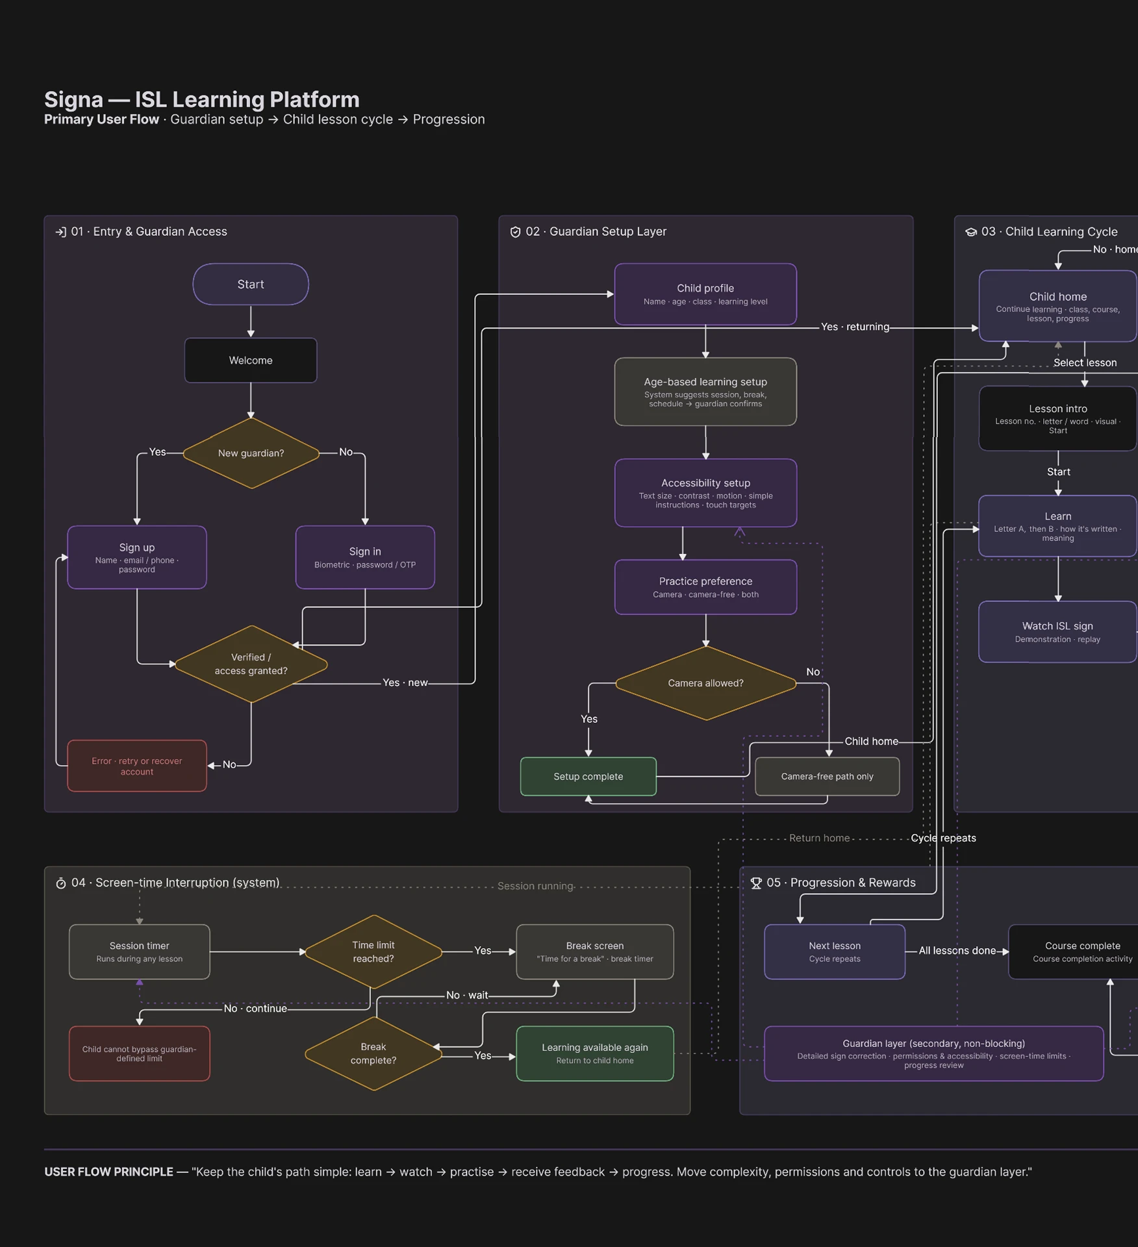
Task: Select the Session timer node
Action: 140,952
